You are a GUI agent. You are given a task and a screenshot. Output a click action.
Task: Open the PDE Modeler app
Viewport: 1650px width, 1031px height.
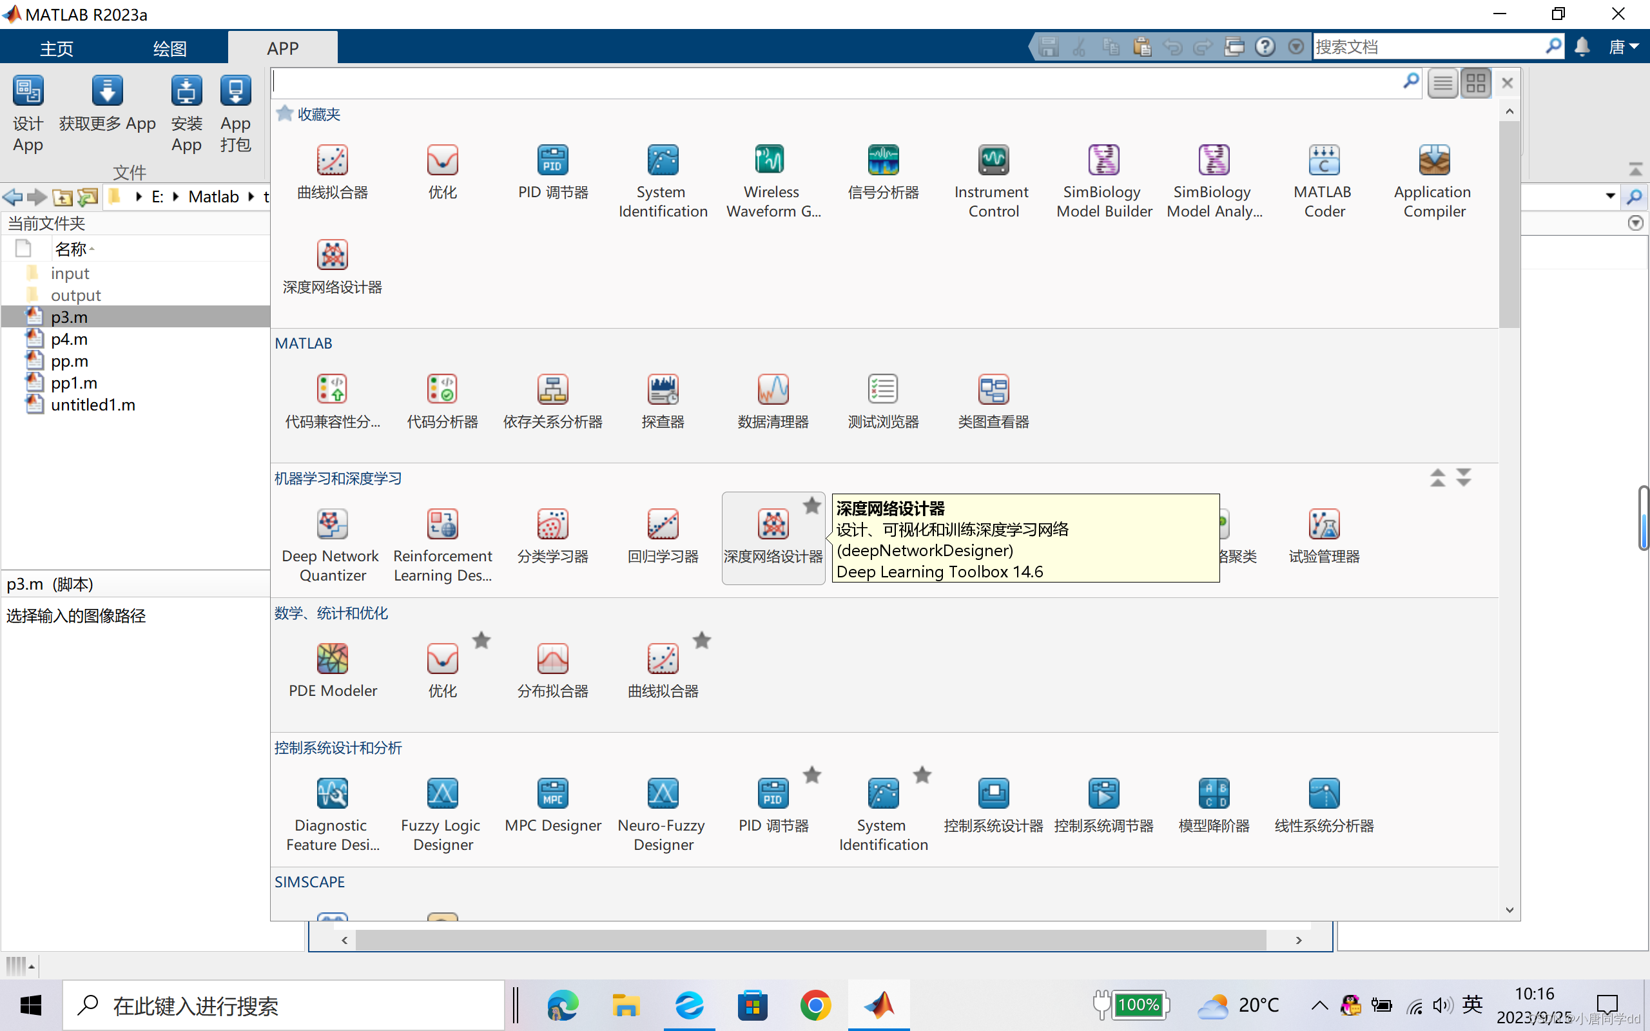pyautogui.click(x=333, y=659)
